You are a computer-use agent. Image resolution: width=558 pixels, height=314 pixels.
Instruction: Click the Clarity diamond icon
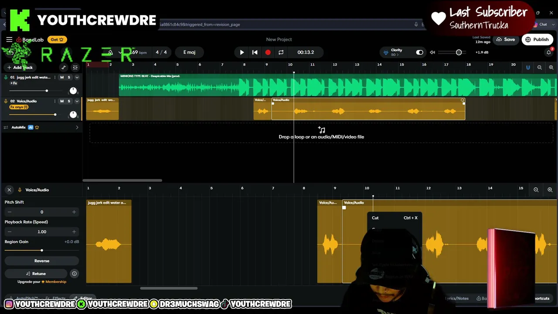pyautogui.click(x=386, y=52)
